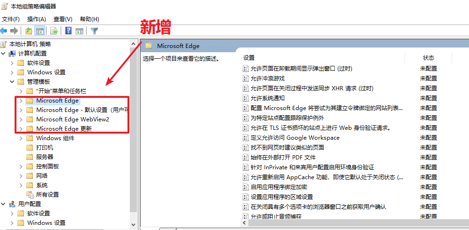Expand the Windows 组件 node
Screen dimensions: 469x230
tap(21, 138)
